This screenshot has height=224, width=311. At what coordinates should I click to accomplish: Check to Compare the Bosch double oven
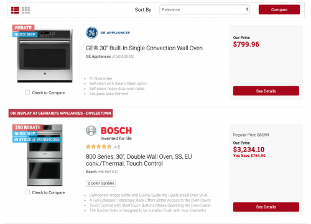tap(27, 192)
